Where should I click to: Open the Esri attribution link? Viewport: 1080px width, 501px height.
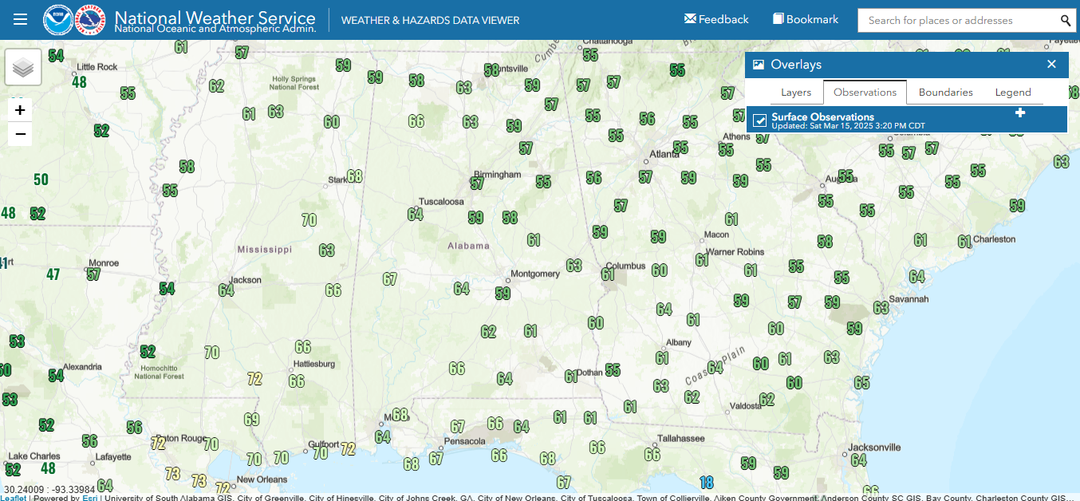[89, 498]
